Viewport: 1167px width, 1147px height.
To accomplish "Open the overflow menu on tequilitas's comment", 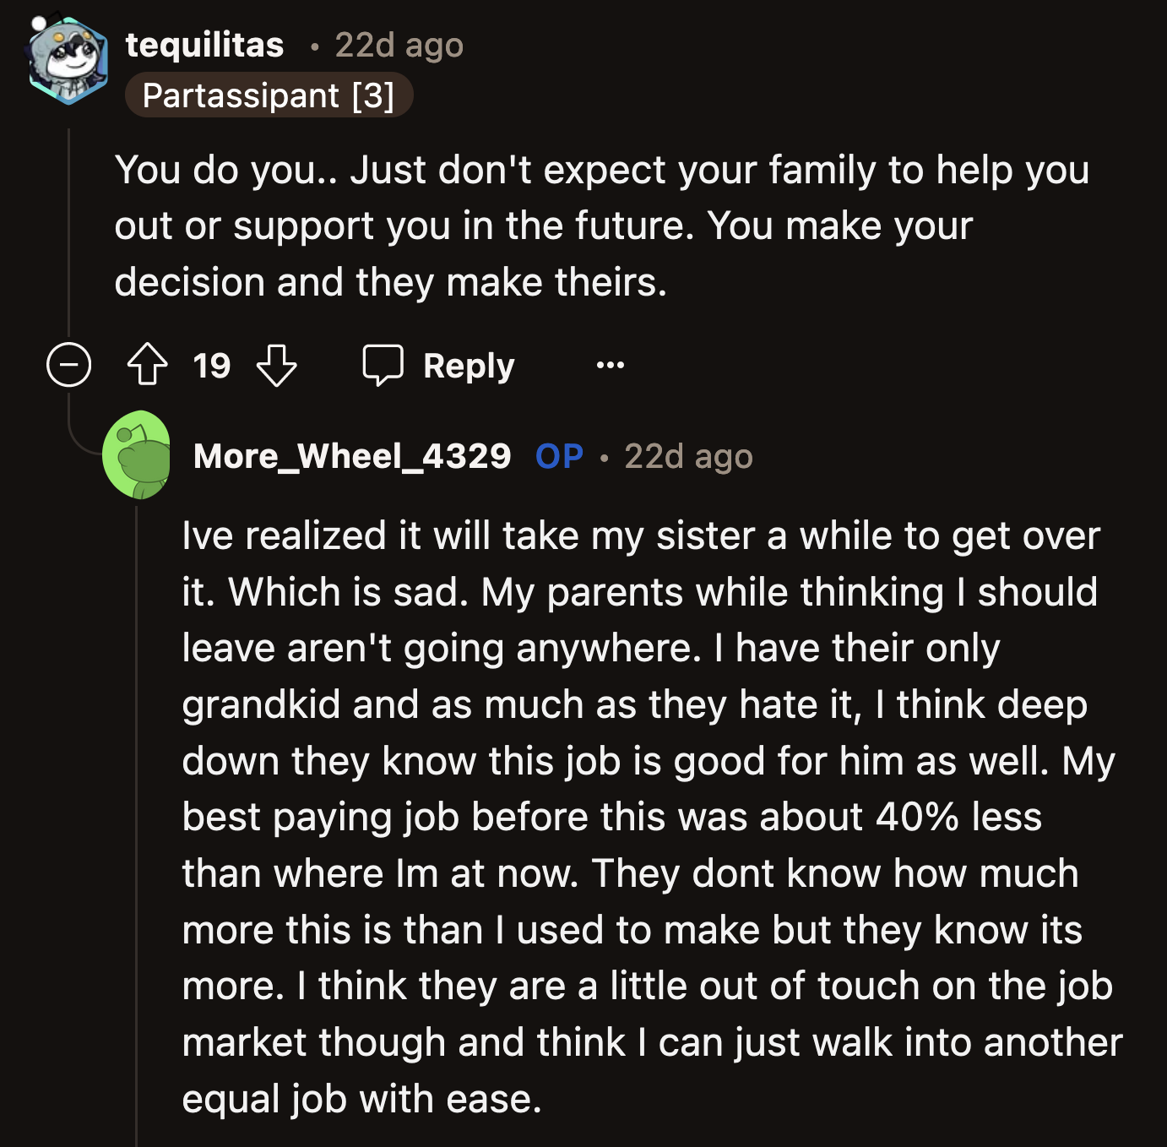I will (611, 365).
